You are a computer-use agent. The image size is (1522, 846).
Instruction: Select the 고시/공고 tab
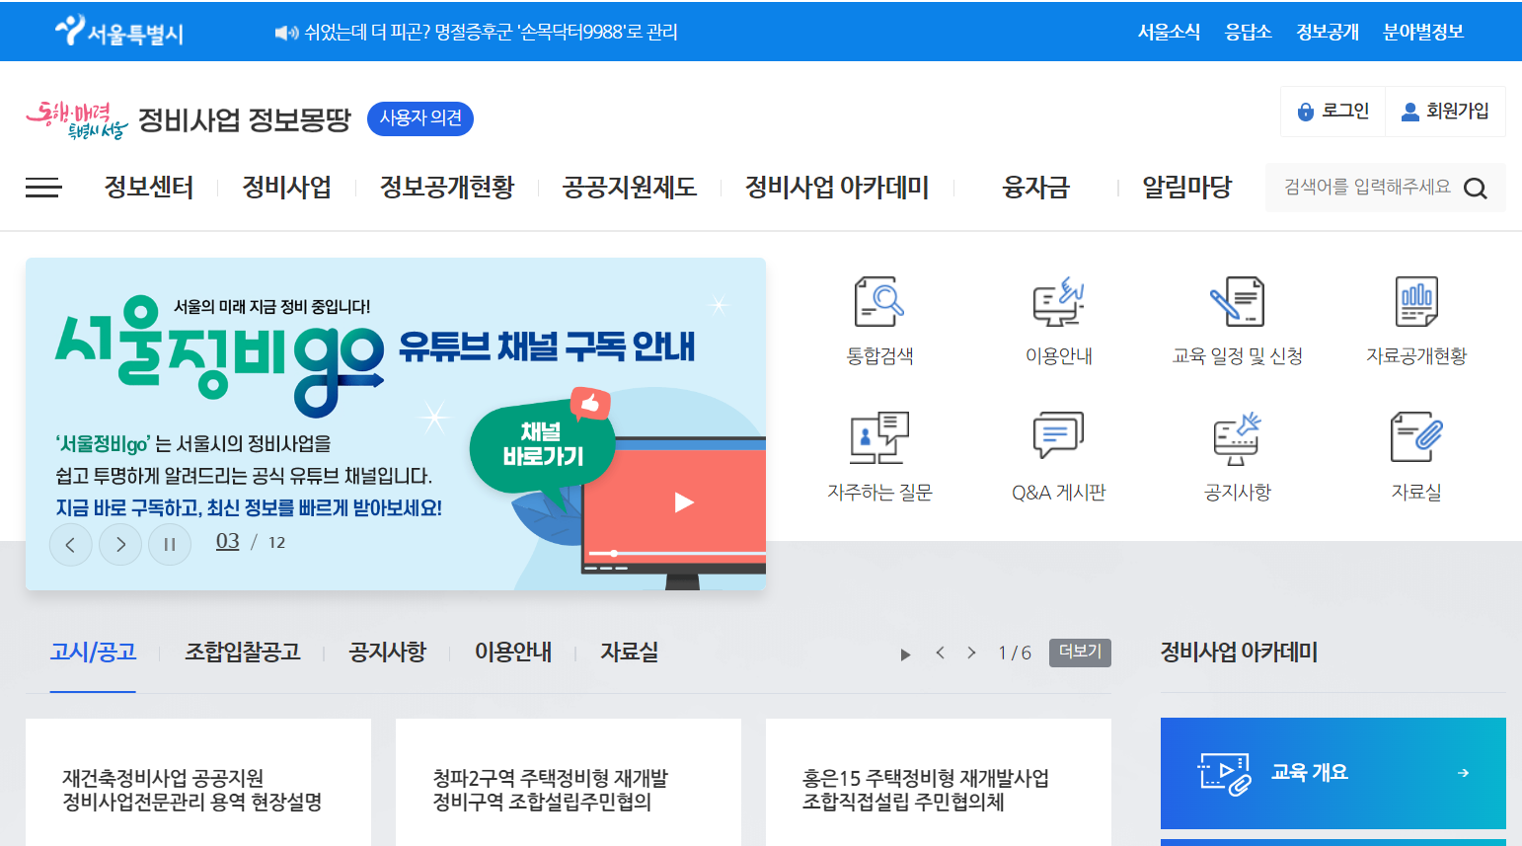93,653
